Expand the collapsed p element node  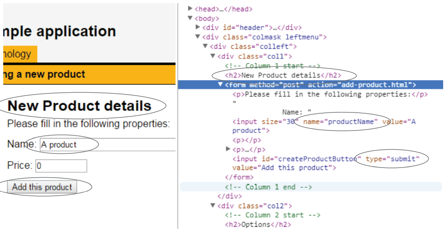[x=228, y=149]
